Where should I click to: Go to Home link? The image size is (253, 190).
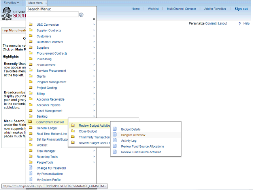coord(136,9)
